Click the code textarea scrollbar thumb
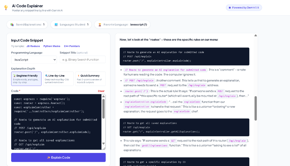The height and width of the screenshot is (166, 290). pyautogui.click(x=103, y=109)
